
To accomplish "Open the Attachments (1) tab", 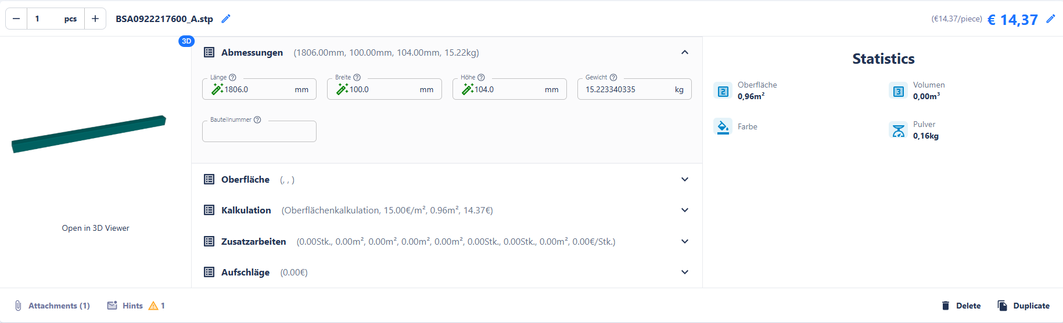I will click(52, 306).
